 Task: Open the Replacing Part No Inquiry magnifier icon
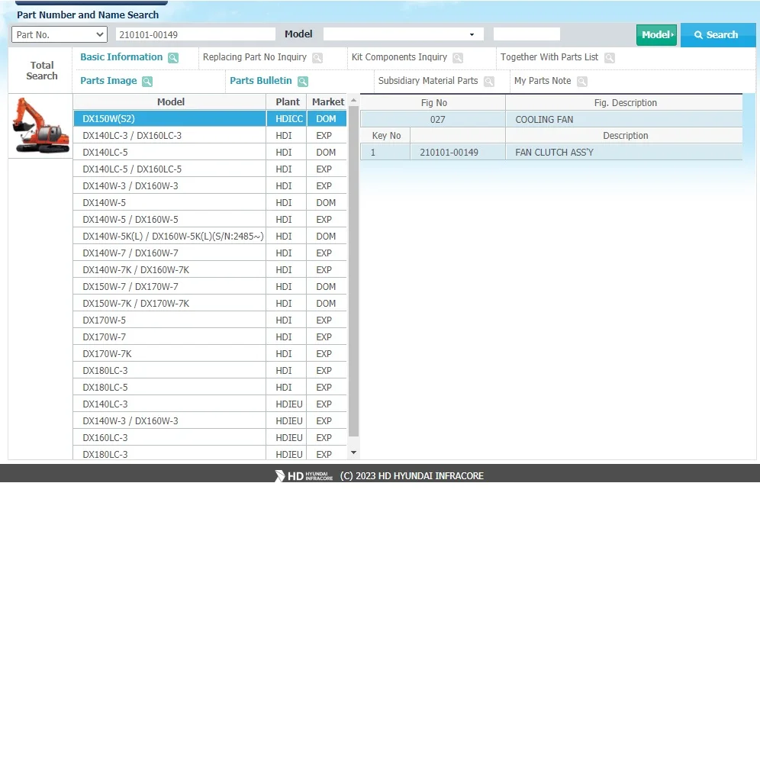(x=317, y=58)
